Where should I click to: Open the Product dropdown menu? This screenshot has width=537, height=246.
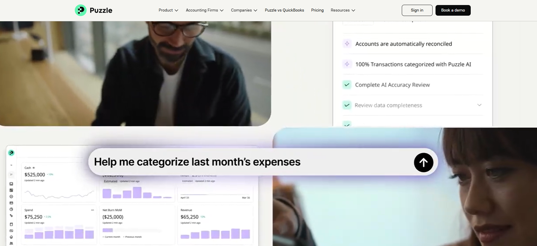point(168,10)
